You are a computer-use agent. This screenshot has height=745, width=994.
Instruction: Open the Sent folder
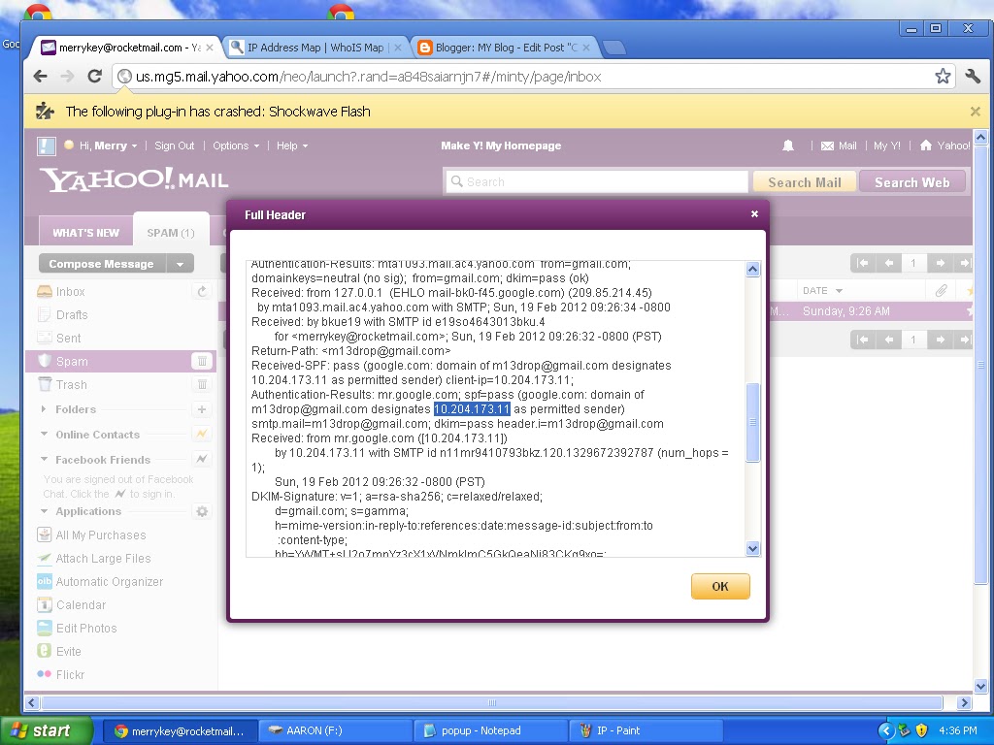(69, 339)
